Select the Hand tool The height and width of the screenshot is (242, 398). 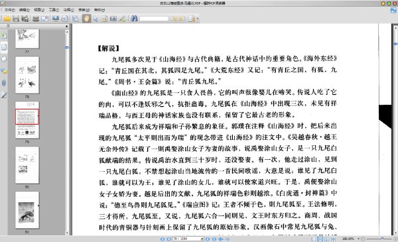tap(86, 19)
